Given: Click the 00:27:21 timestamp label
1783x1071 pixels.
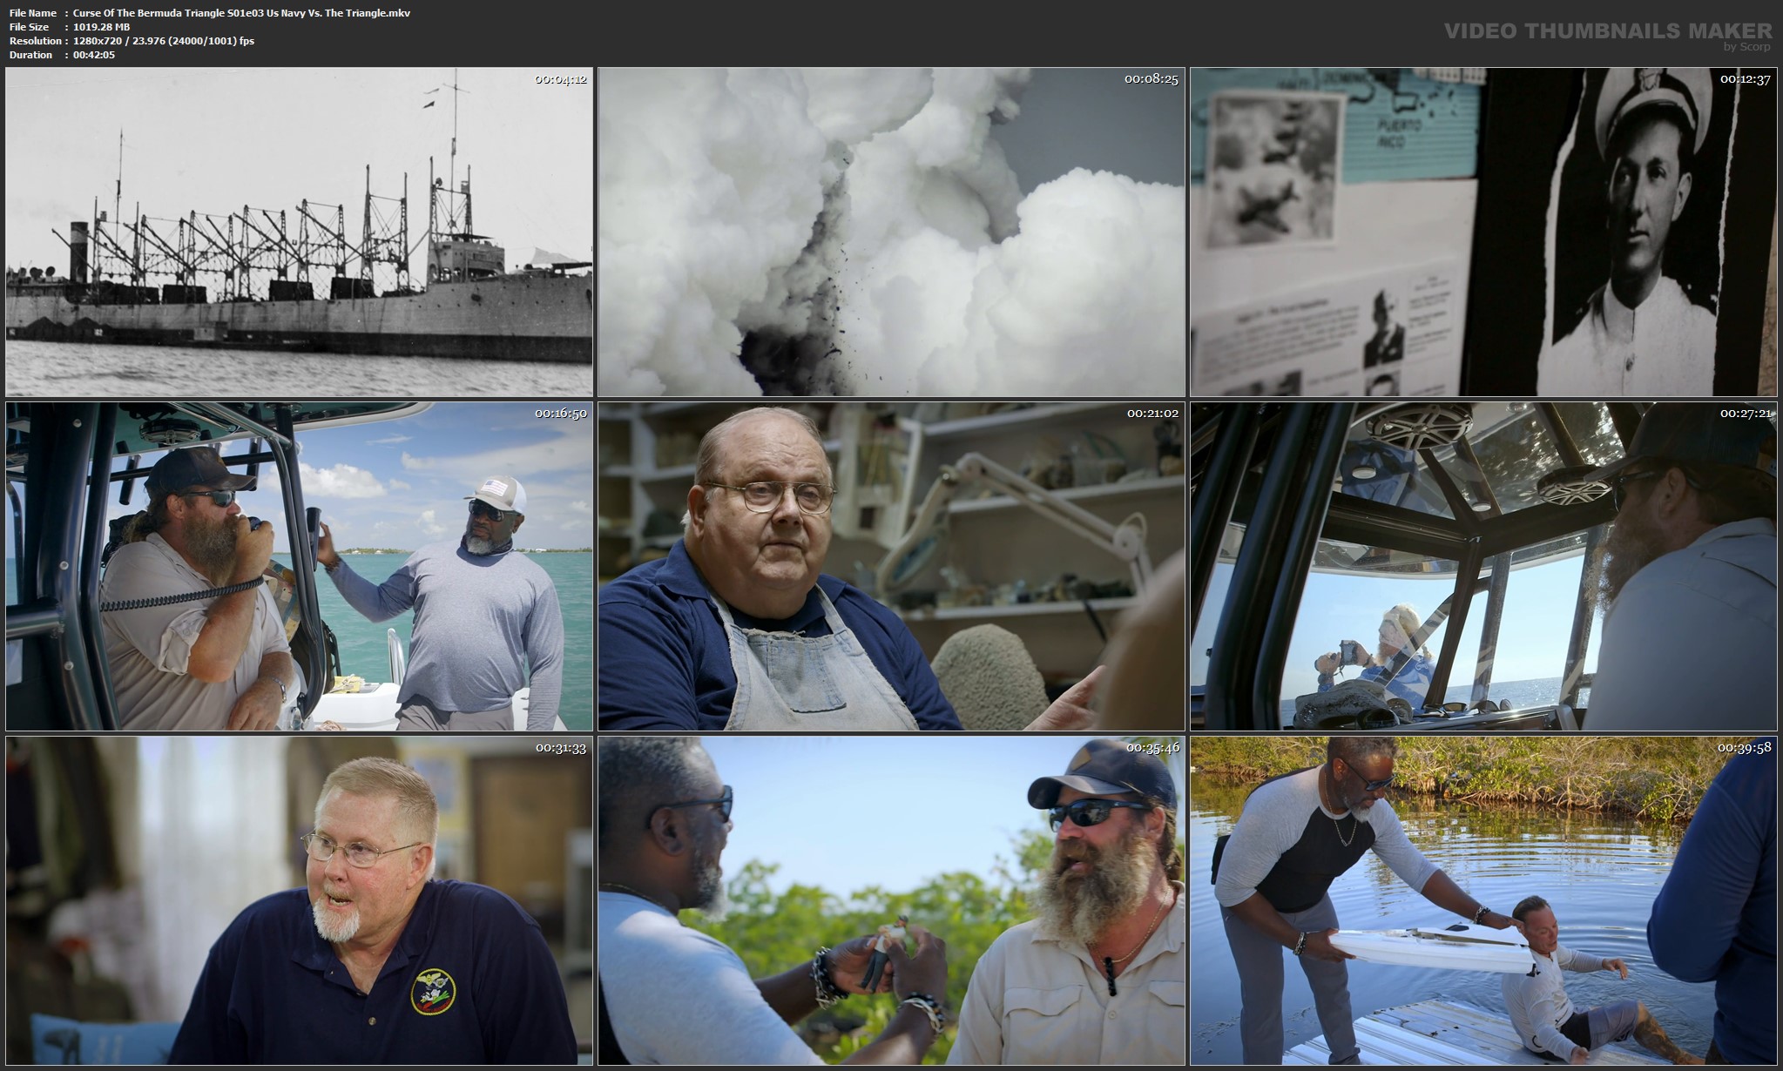Looking at the screenshot, I should pyautogui.click(x=1746, y=414).
